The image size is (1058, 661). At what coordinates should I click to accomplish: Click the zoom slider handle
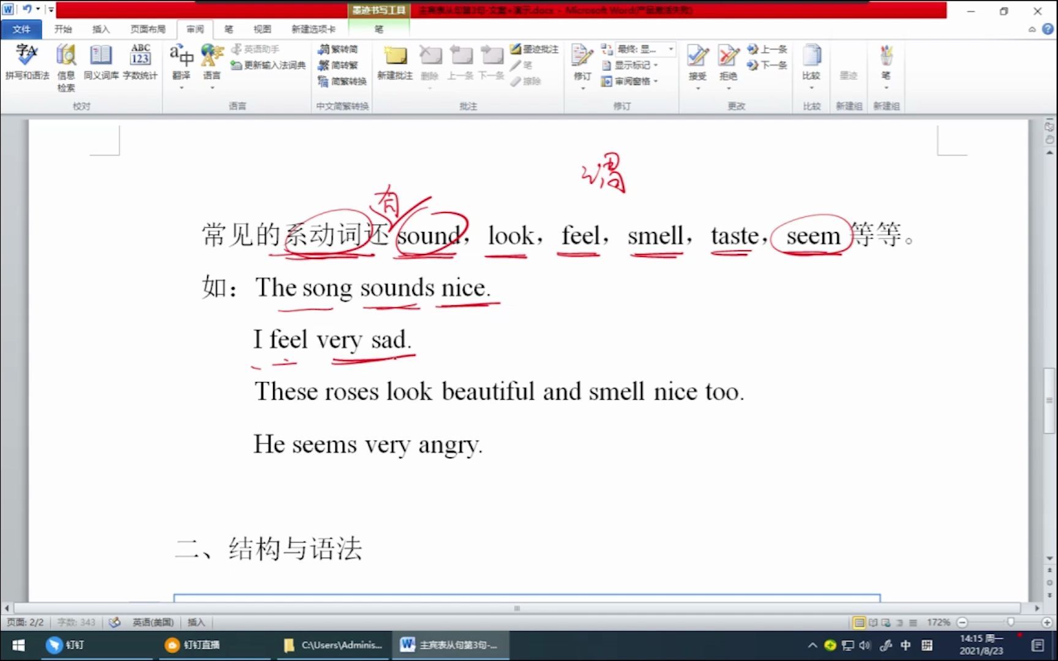click(1010, 622)
